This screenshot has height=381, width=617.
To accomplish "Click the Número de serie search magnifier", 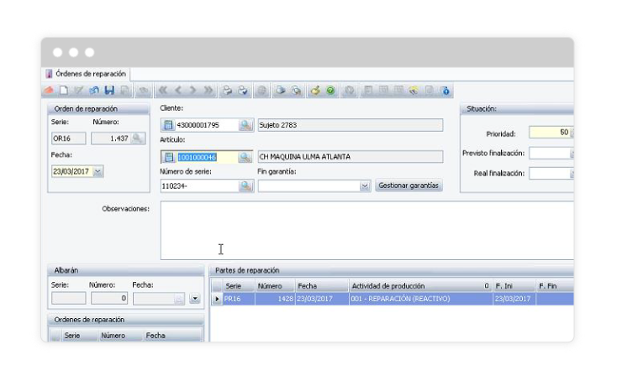I will [245, 186].
